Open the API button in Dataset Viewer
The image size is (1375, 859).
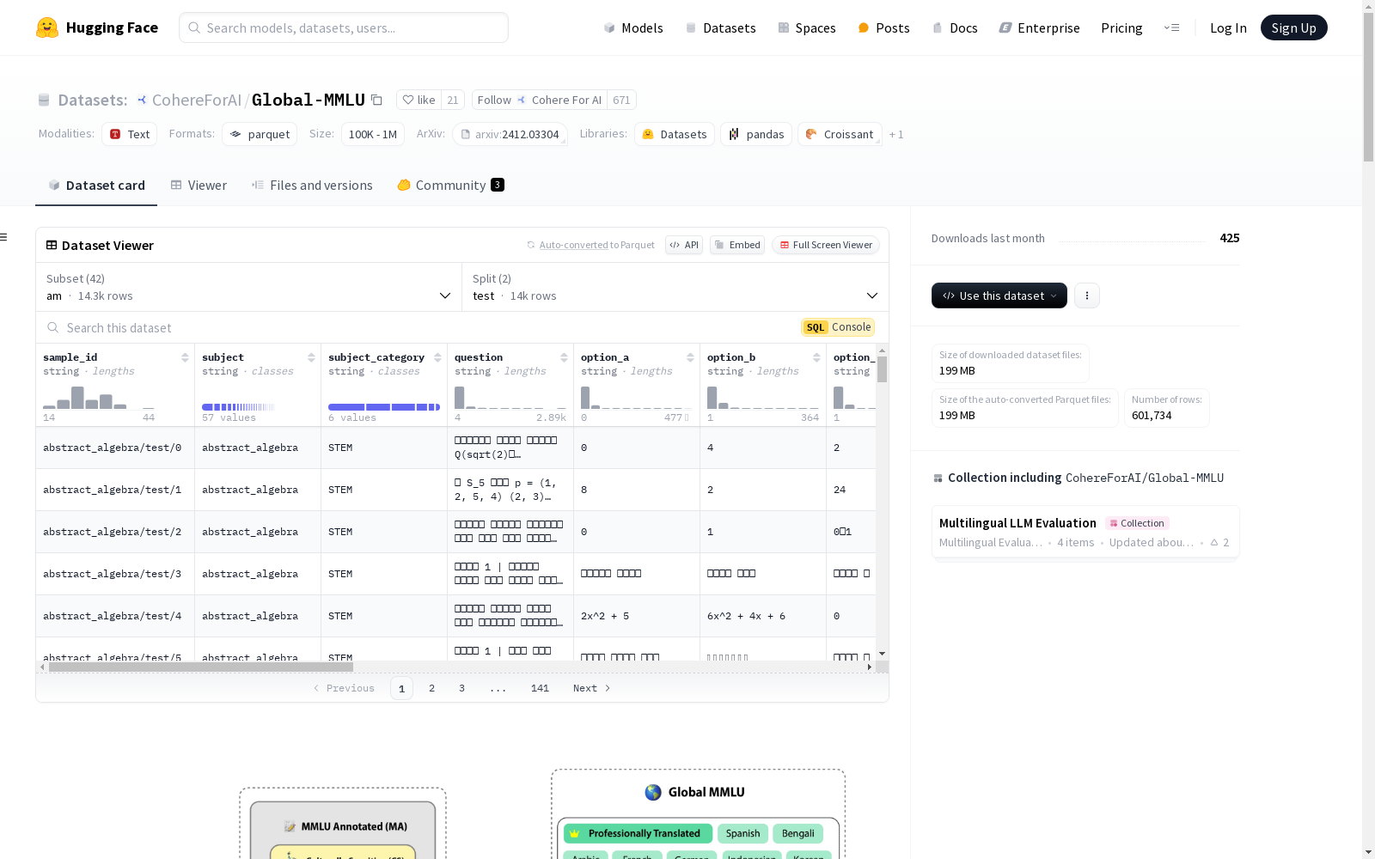tap(684, 245)
